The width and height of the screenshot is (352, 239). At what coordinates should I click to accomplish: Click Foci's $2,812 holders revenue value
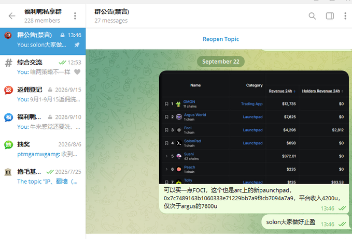[x=337, y=130]
